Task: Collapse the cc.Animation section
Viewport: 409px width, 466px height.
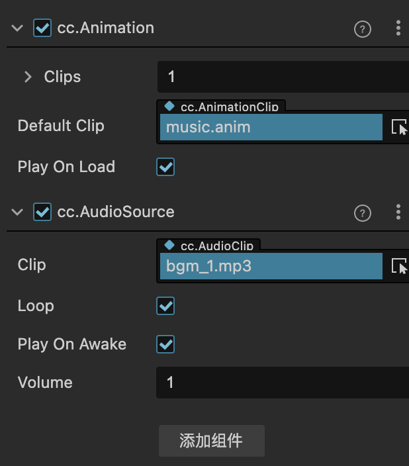Action: tap(18, 28)
